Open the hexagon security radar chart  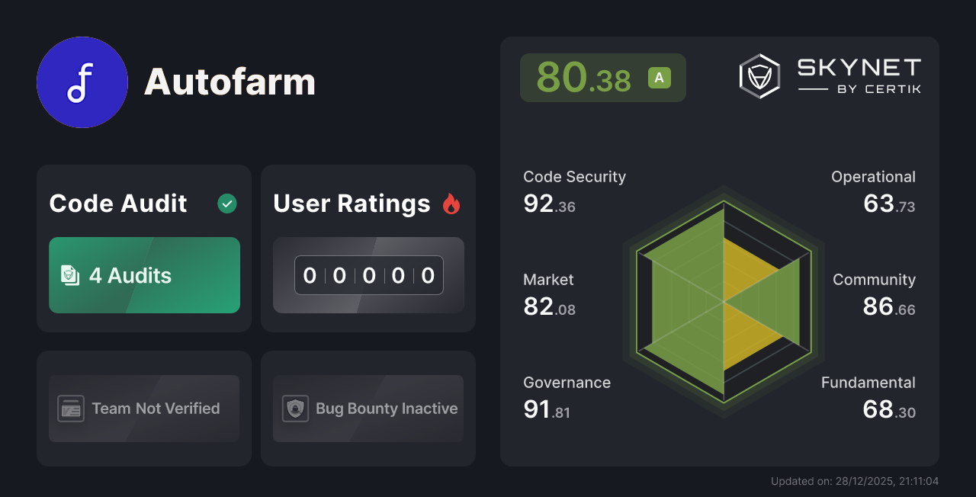point(723,301)
